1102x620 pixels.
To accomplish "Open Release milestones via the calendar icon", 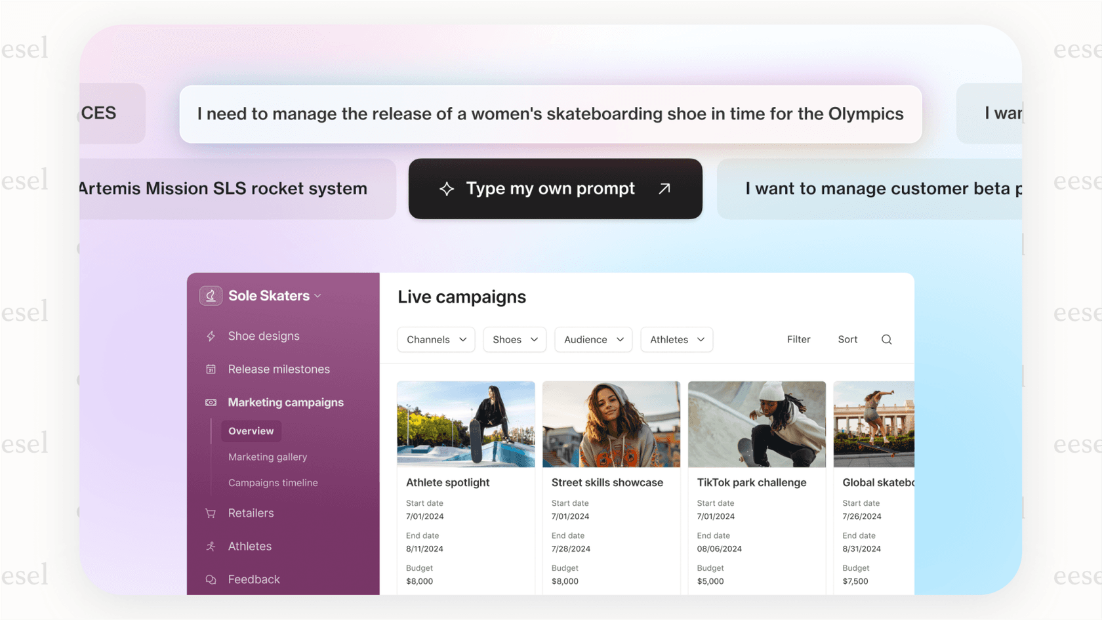I will [x=211, y=369].
